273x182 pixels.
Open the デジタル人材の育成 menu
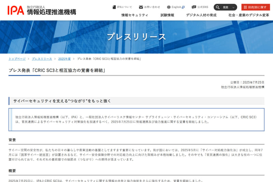pos(201,15)
